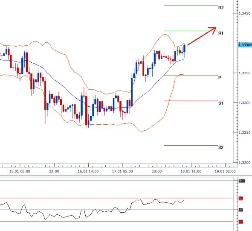Viewport: 252px width, 231px height.
Task: Click the 15.01 08:00 time label
Action: [x=20, y=171]
